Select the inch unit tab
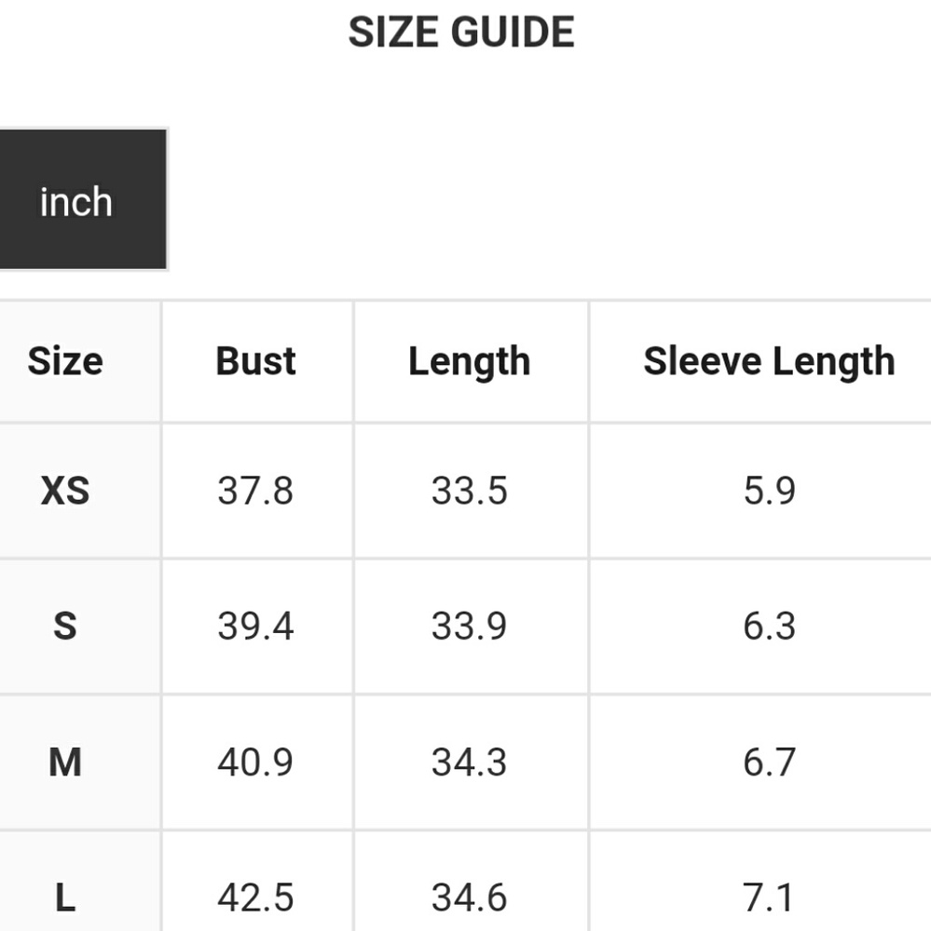This screenshot has width=931, height=931. click(83, 199)
